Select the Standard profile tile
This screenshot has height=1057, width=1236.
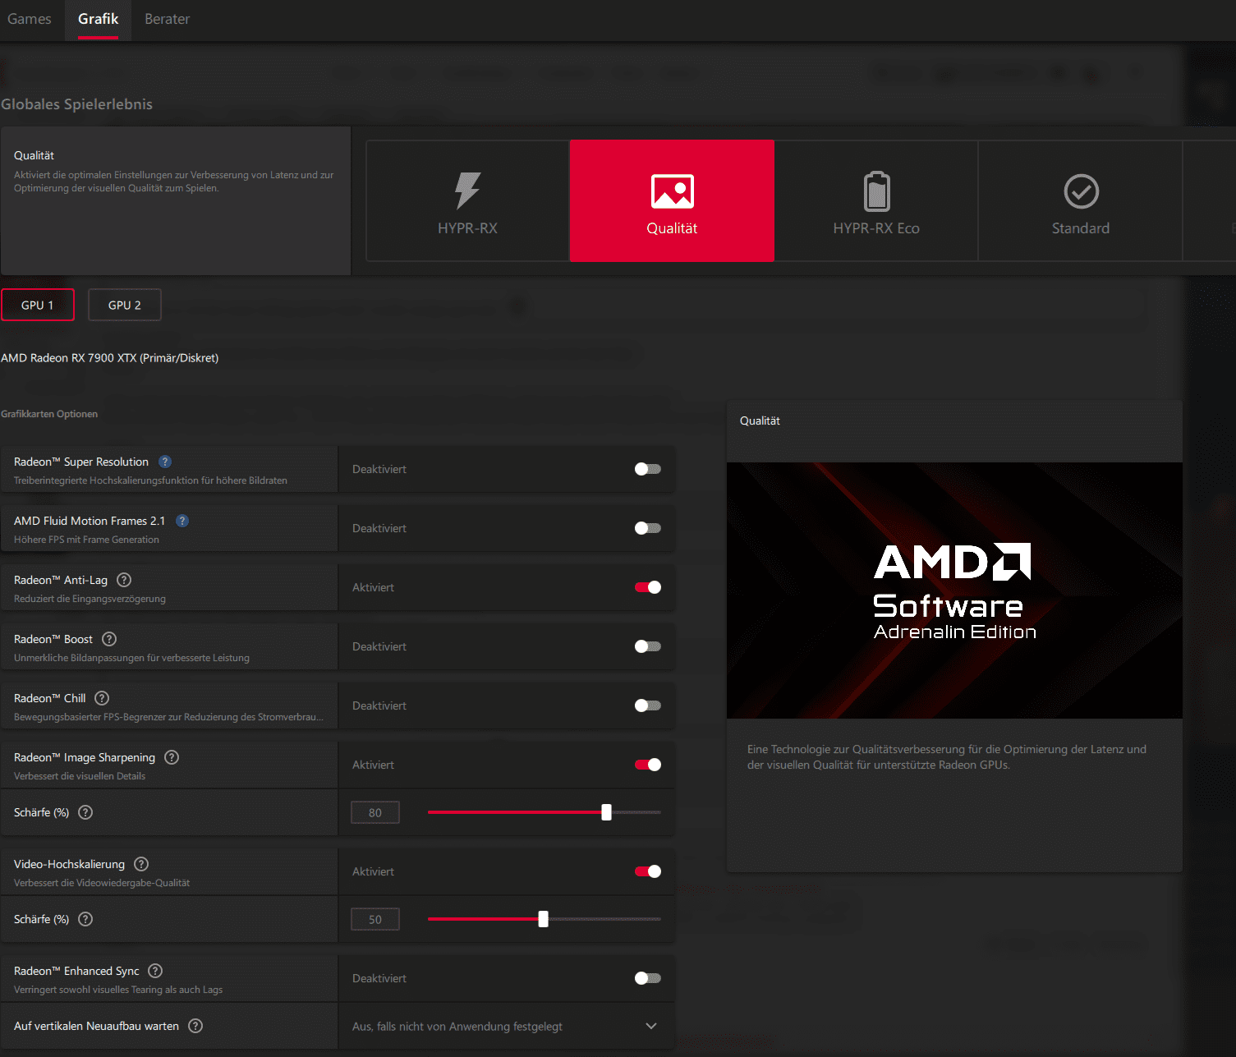coord(1081,200)
